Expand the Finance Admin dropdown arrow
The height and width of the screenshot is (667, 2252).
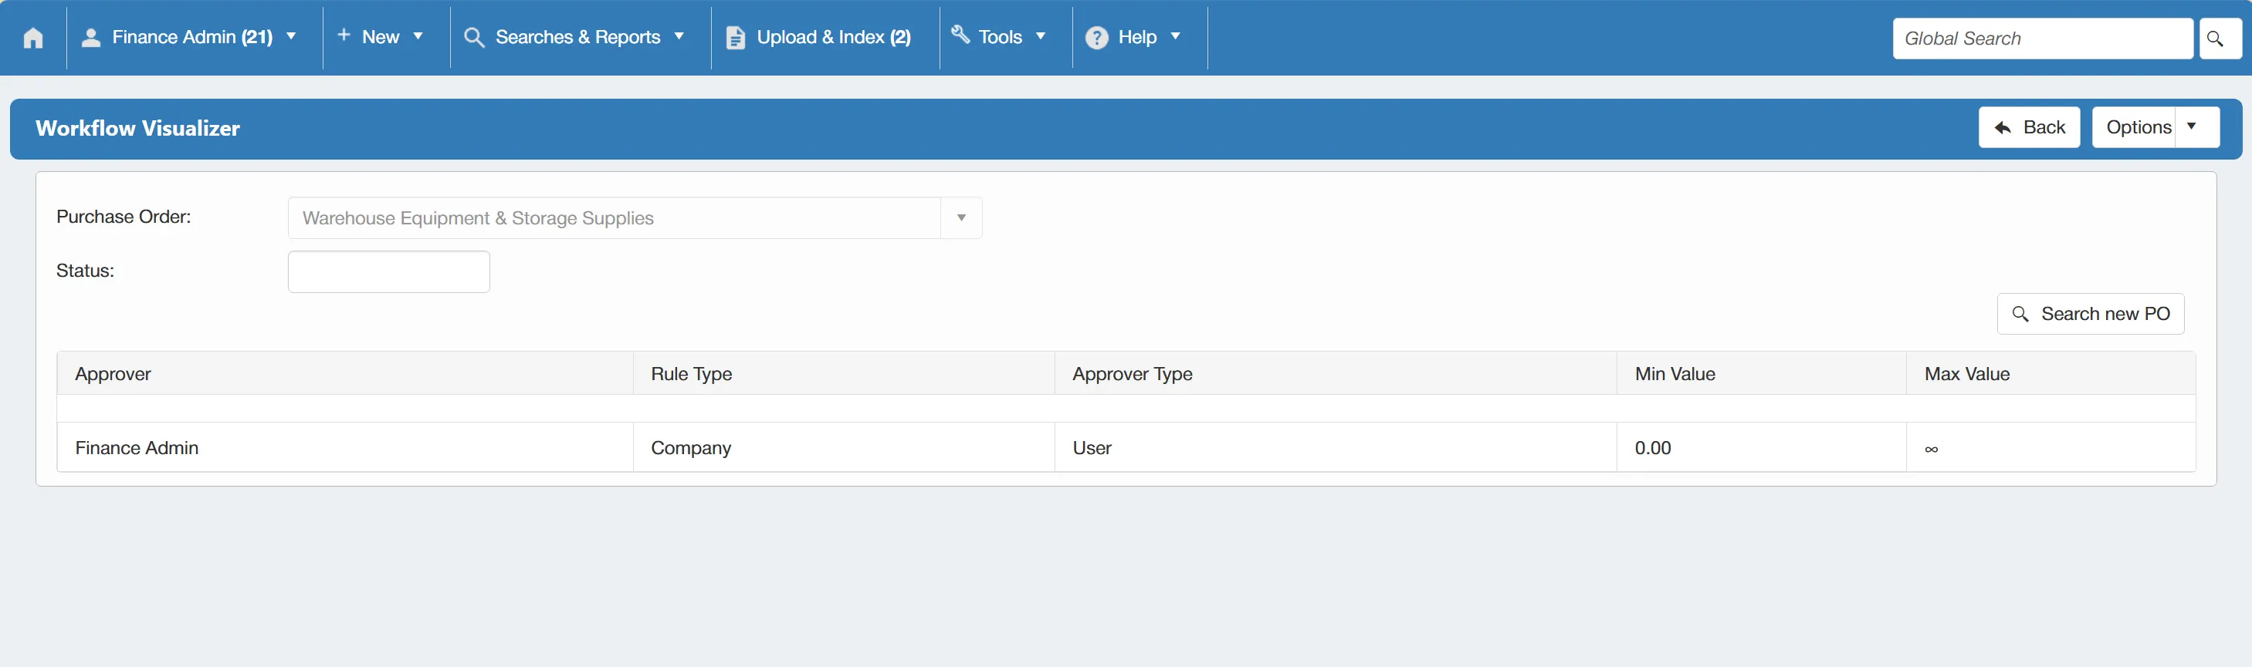tap(291, 37)
